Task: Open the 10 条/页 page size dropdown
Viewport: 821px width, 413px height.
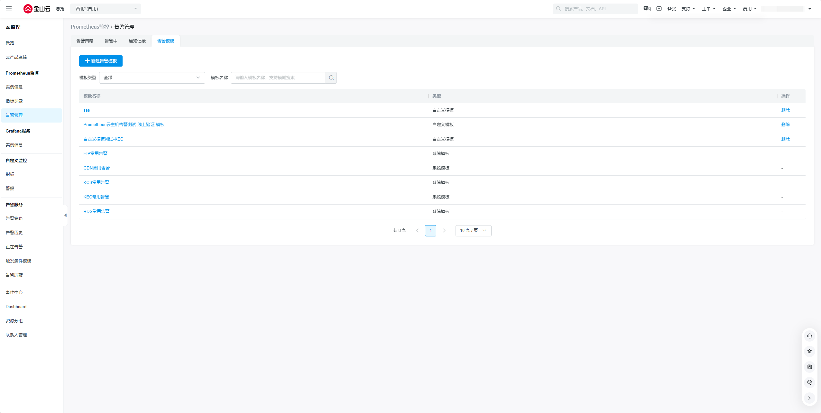Action: [473, 231]
